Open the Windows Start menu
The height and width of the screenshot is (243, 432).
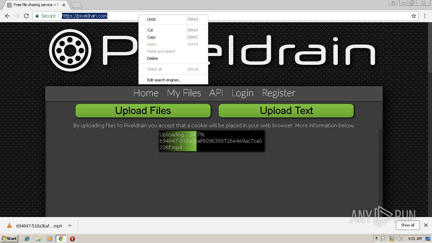(9, 239)
